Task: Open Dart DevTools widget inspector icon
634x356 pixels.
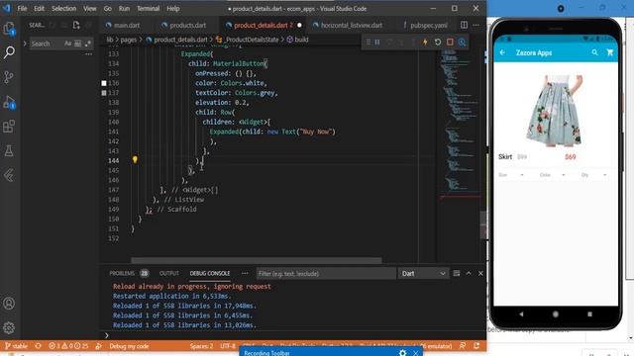Action: click(462, 42)
